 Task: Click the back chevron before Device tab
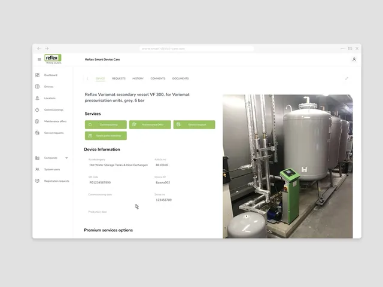(87, 78)
